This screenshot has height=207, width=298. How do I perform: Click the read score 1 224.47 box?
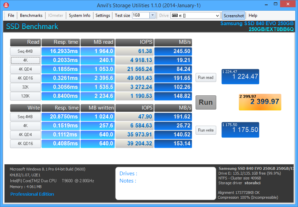click(x=240, y=77)
